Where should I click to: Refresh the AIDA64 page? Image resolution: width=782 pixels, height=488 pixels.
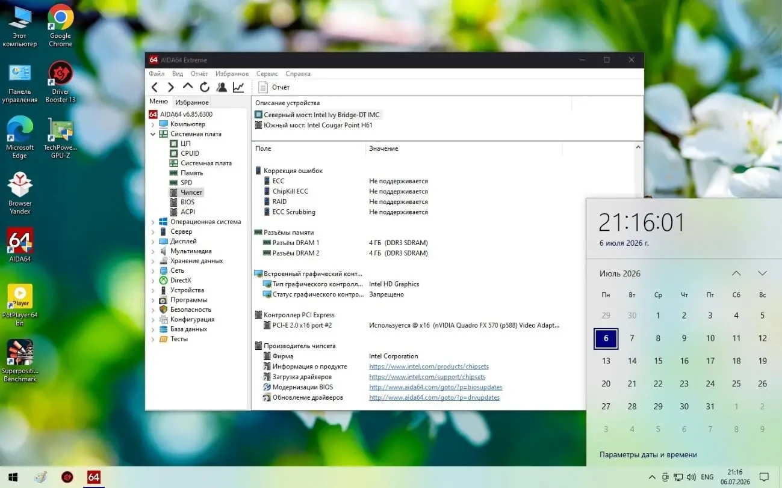click(x=205, y=87)
